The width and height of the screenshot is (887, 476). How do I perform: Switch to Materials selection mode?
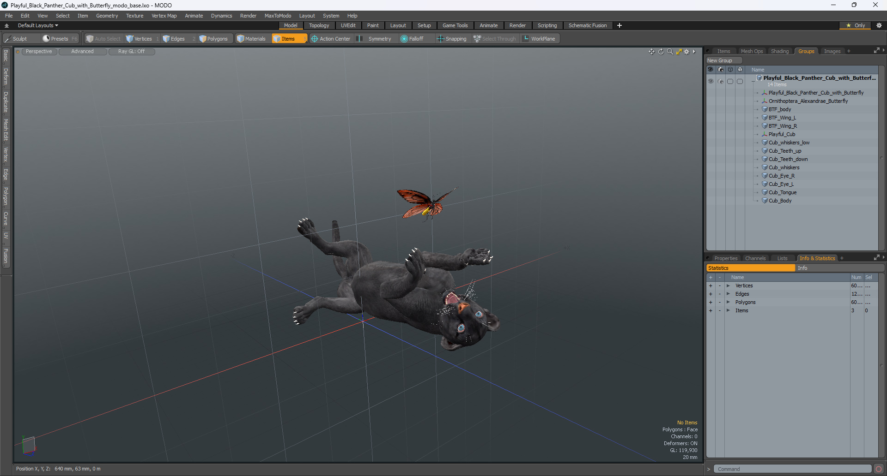click(x=251, y=39)
